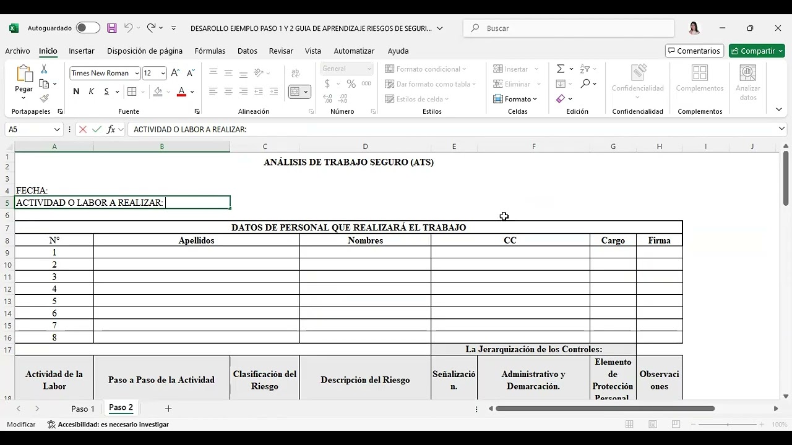Open the Quick Access Toolbar customize arrow
Viewport: 792px width, 445px height.
pyautogui.click(x=173, y=28)
